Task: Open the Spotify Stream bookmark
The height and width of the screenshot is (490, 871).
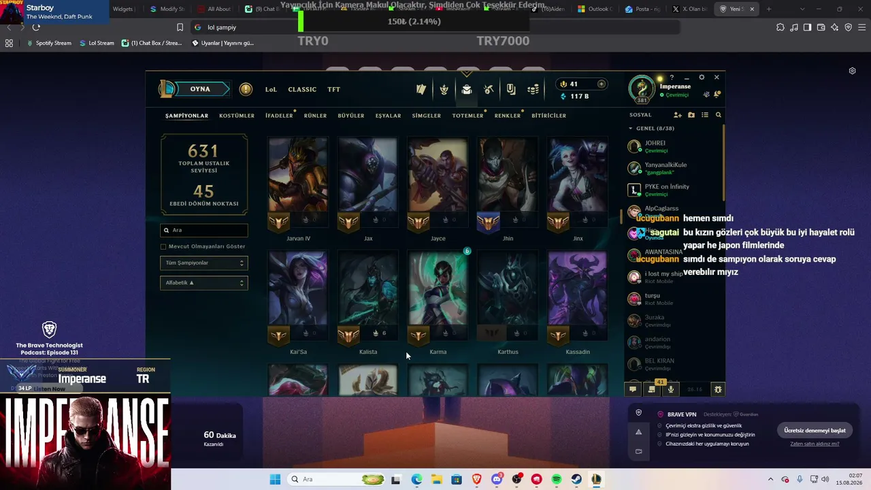Action: tap(49, 43)
